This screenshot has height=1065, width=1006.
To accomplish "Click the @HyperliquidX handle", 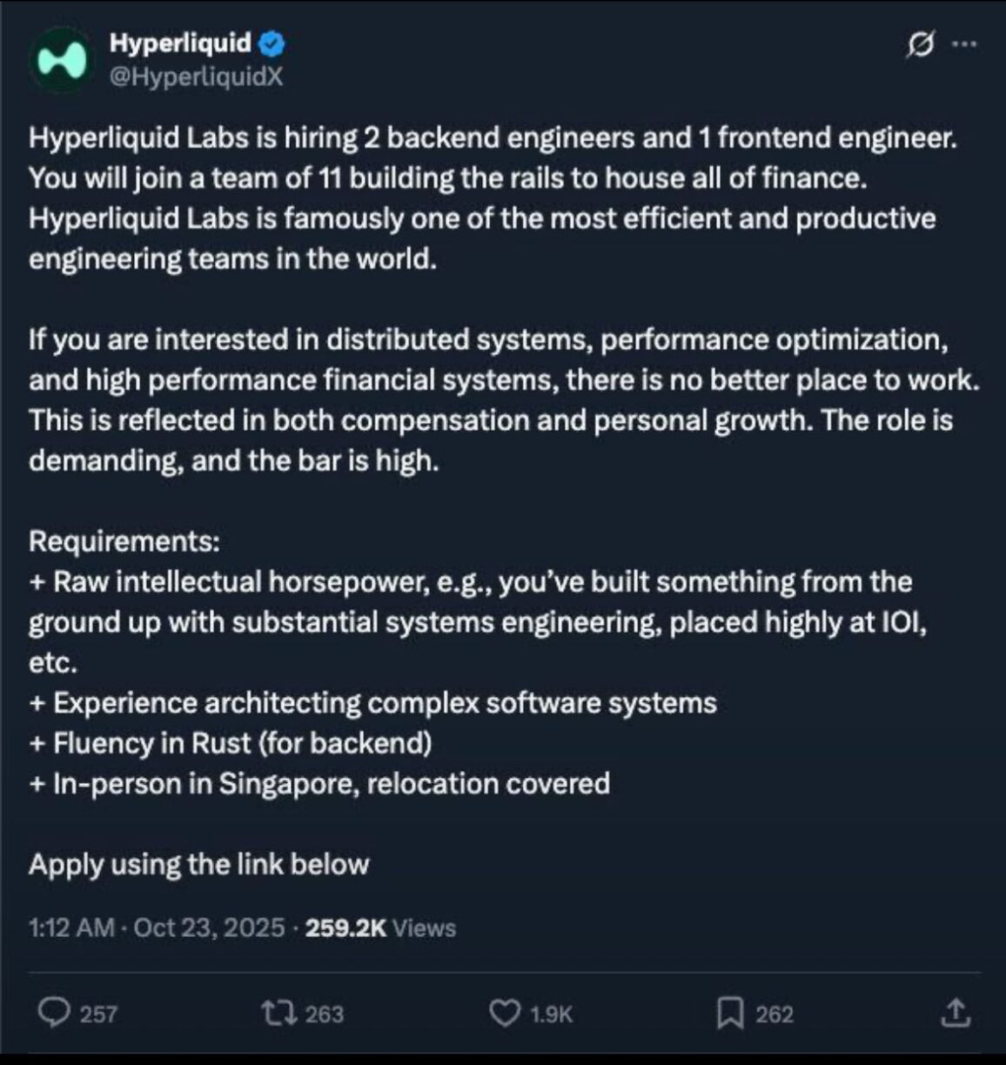I will (x=198, y=77).
